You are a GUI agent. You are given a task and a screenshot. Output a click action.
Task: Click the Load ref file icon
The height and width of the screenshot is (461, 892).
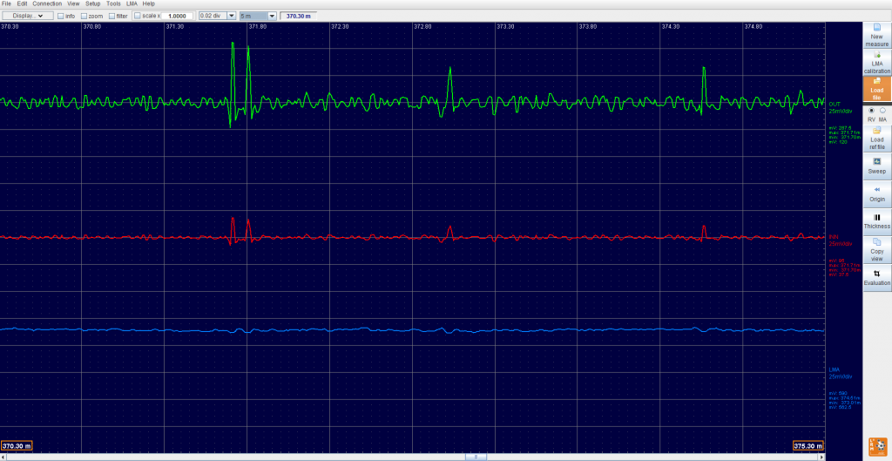click(876, 136)
